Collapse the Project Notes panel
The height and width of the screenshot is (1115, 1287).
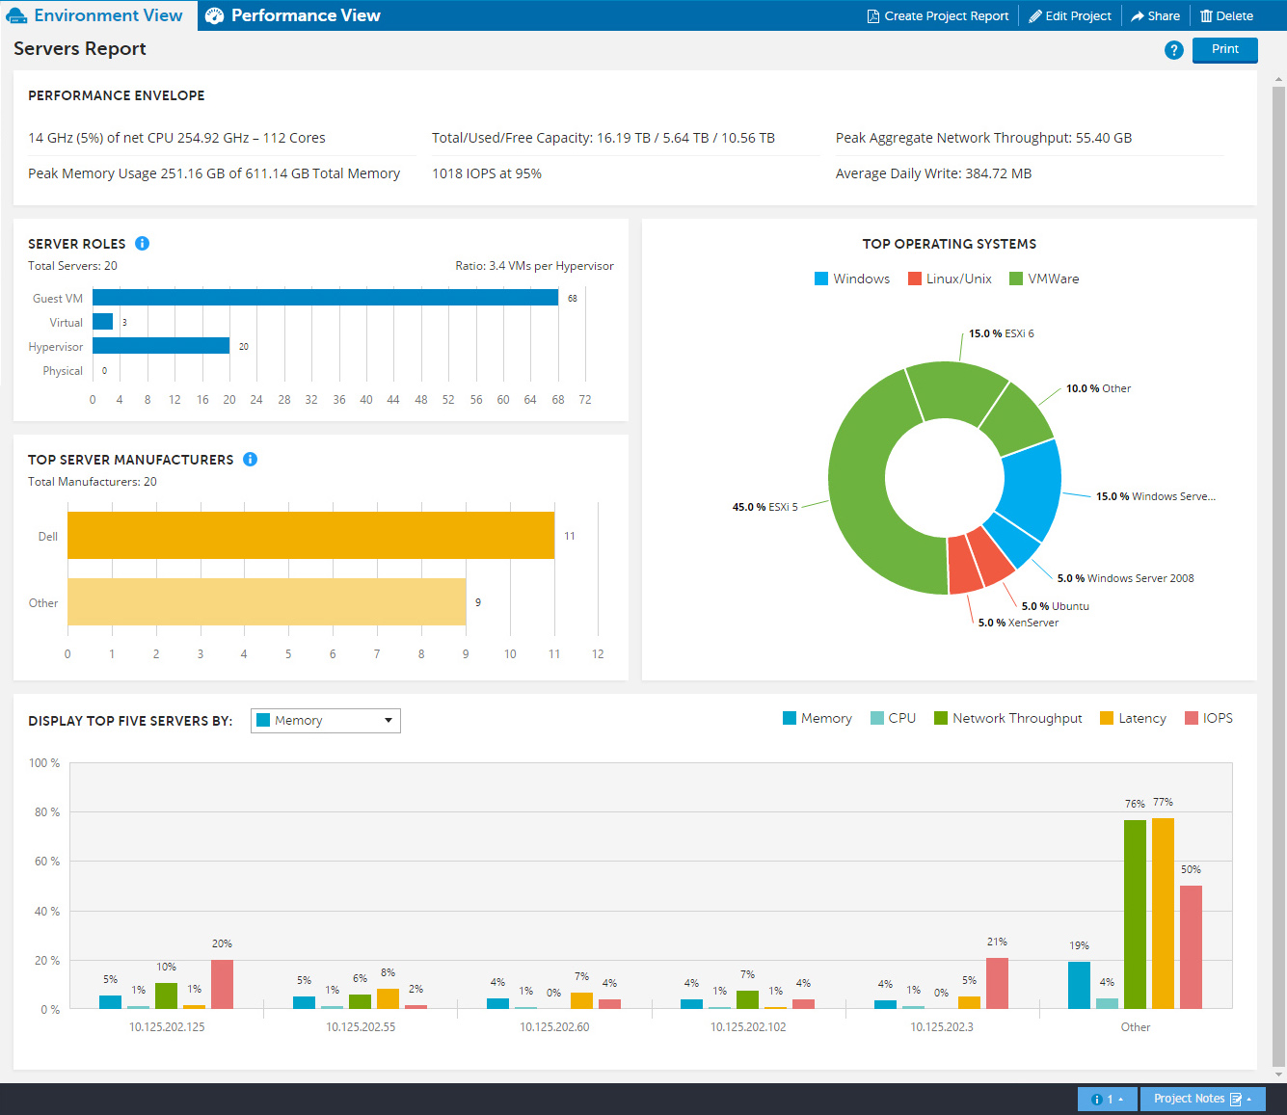(x=1250, y=1099)
